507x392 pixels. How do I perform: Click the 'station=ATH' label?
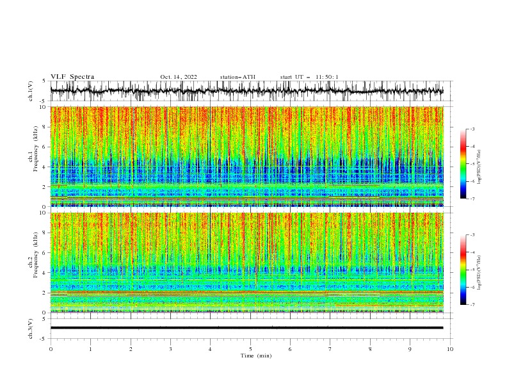[x=237, y=77]
